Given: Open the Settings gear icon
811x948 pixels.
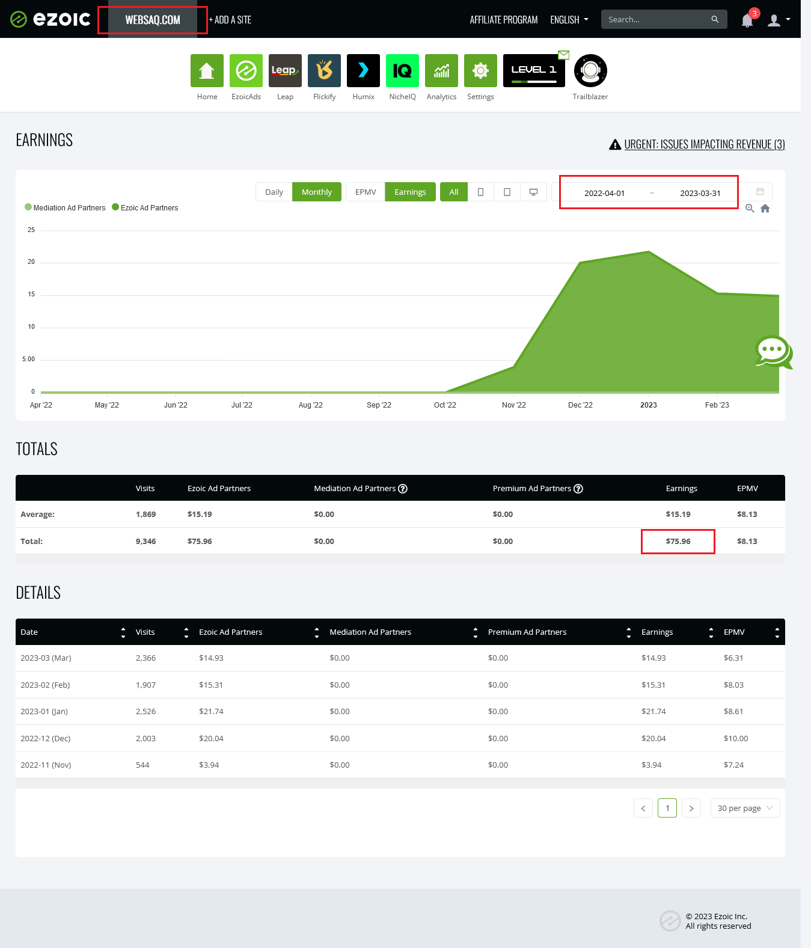Looking at the screenshot, I should (480, 70).
